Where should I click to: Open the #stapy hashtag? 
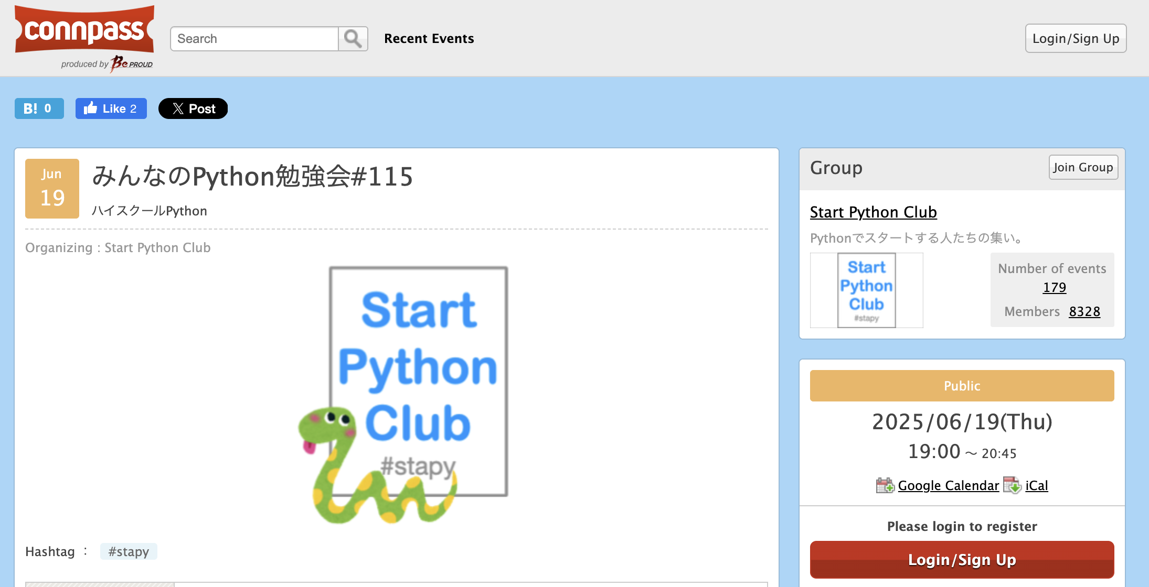tap(129, 551)
